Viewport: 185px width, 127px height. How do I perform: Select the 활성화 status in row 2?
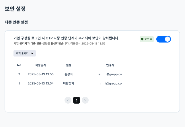69,74
